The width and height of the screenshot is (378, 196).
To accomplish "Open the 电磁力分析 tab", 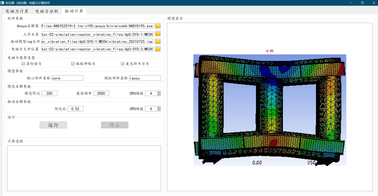I will (47, 11).
